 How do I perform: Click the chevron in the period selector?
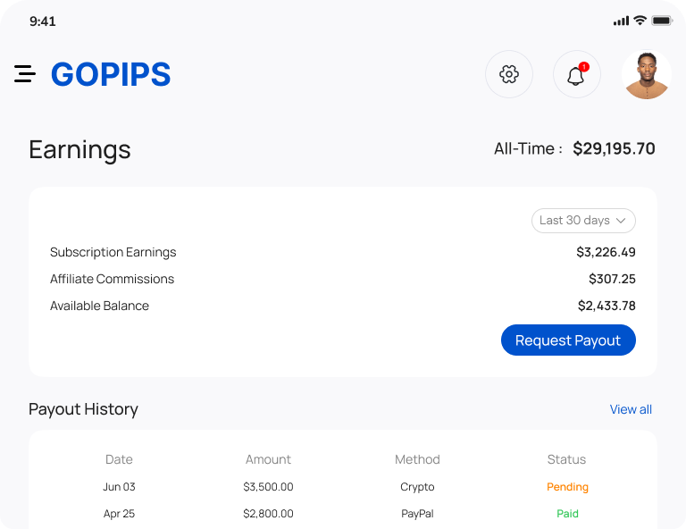click(621, 221)
